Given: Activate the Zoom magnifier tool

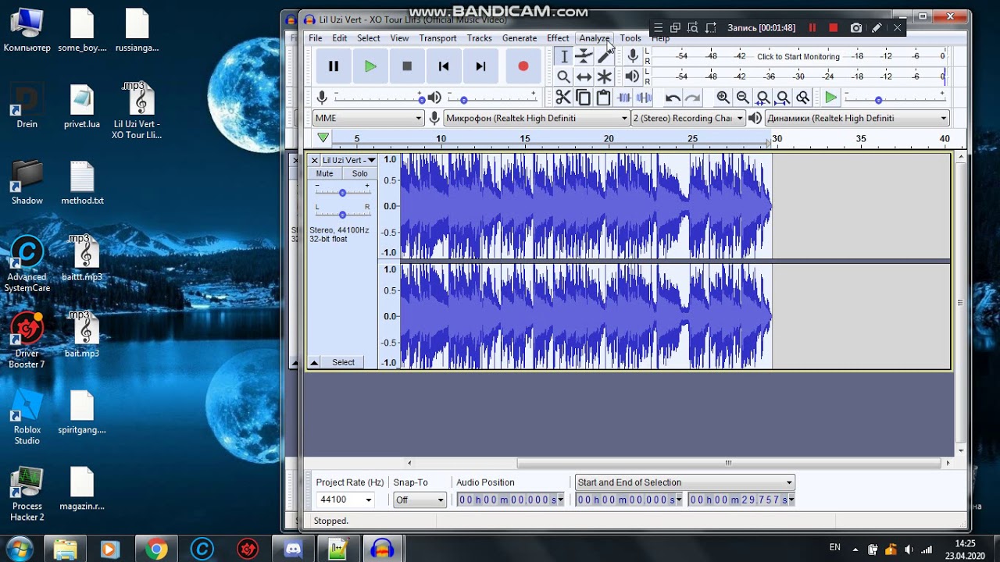Looking at the screenshot, I should click(563, 76).
